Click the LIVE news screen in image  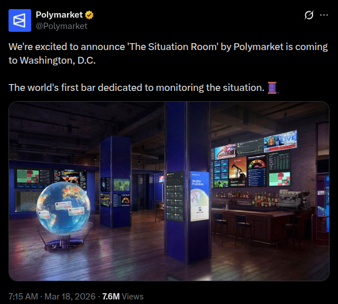click(x=280, y=139)
